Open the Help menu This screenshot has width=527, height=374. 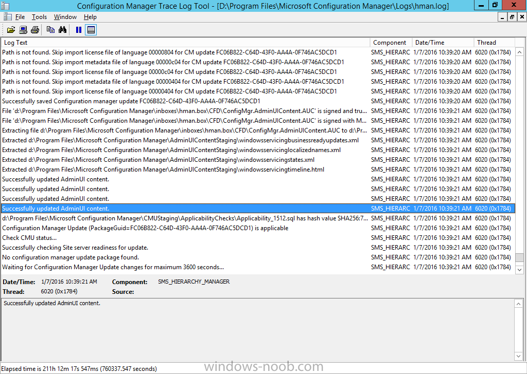(90, 17)
